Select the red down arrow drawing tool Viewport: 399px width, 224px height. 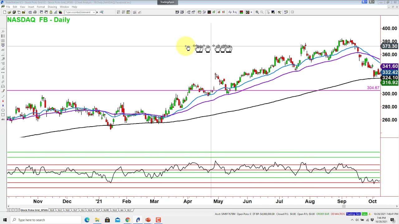3,101
